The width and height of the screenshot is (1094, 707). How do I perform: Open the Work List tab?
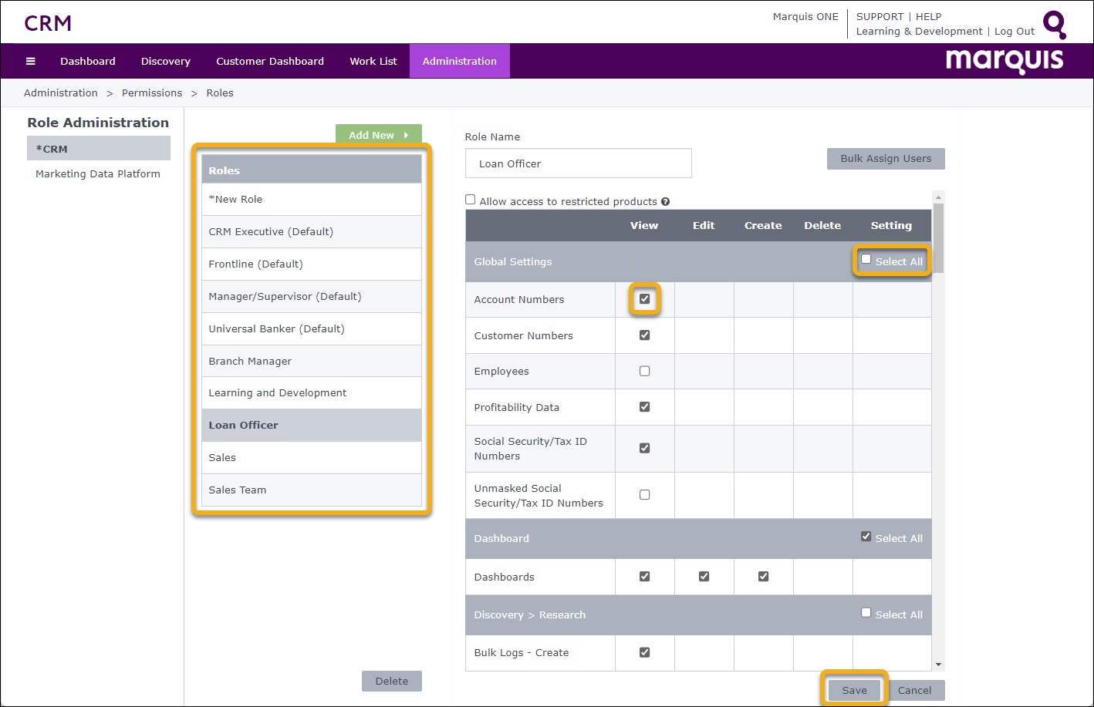coord(373,61)
